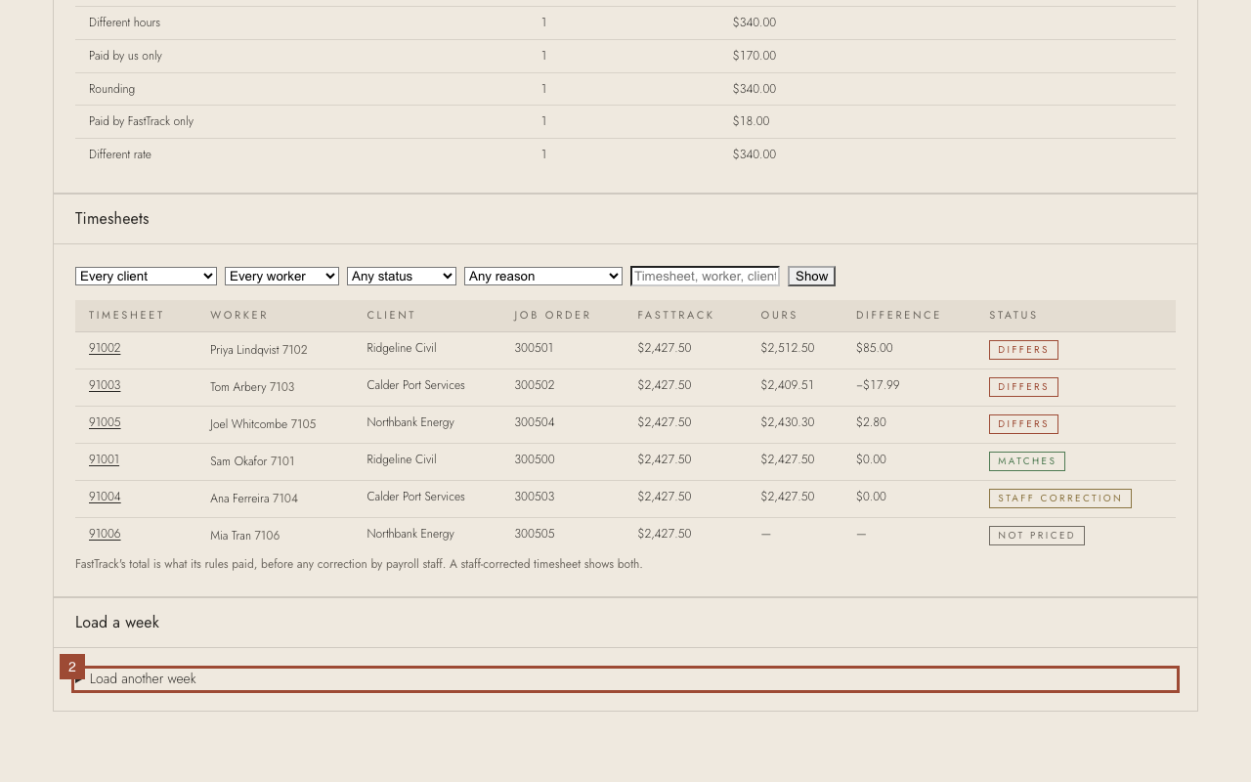The height and width of the screenshot is (782, 1251).
Task: Select worker Joel Whitcombe 7105
Action: [x=263, y=424]
